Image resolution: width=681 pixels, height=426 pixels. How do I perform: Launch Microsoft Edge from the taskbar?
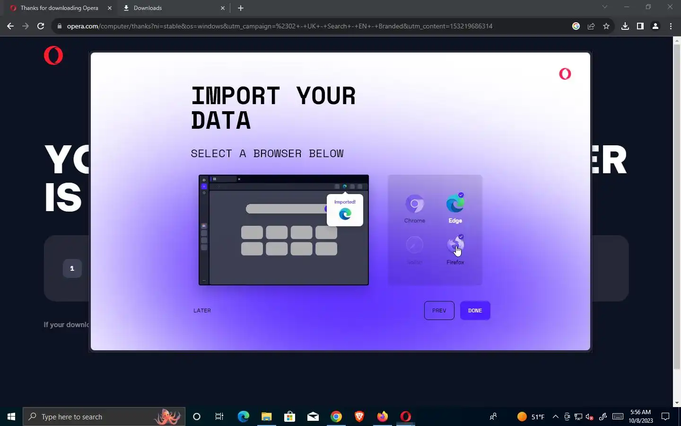click(243, 417)
